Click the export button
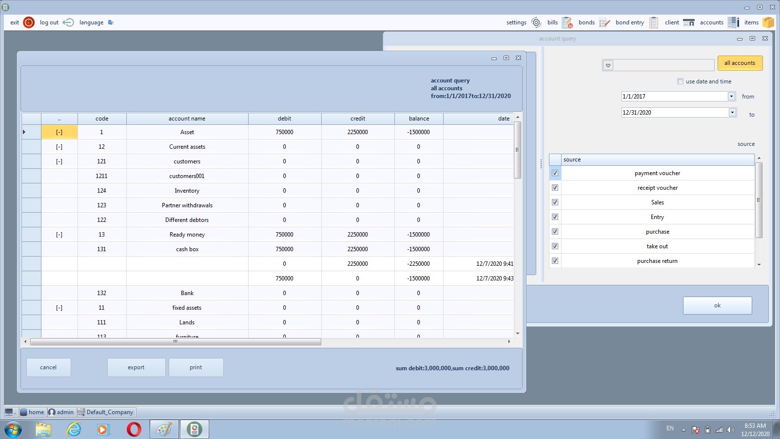 click(136, 367)
